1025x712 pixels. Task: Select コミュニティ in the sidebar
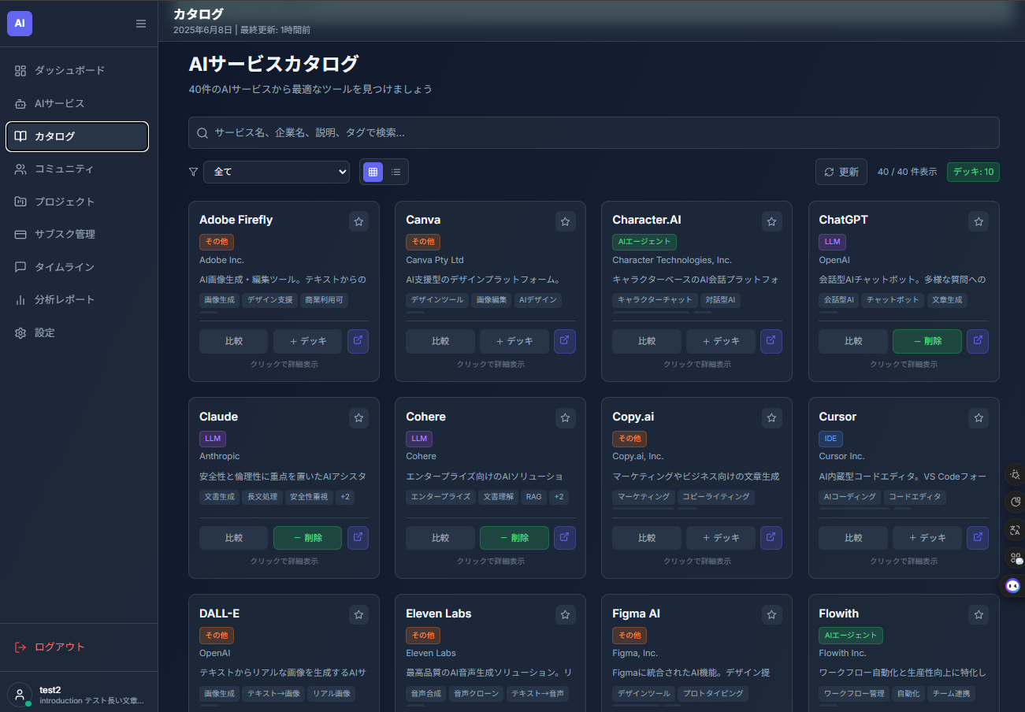coord(77,169)
